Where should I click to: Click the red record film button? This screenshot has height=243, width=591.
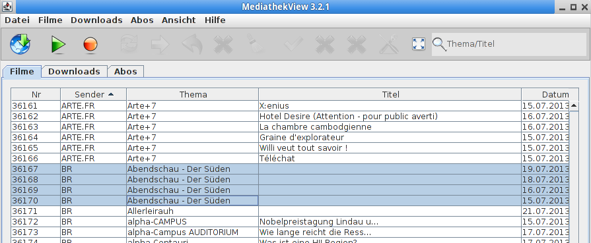tap(90, 44)
